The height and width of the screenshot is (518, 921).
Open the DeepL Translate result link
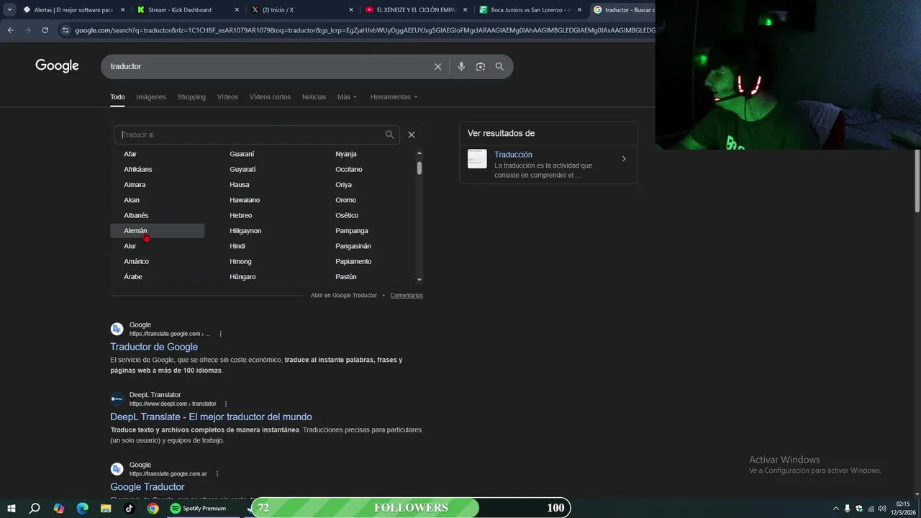211,417
